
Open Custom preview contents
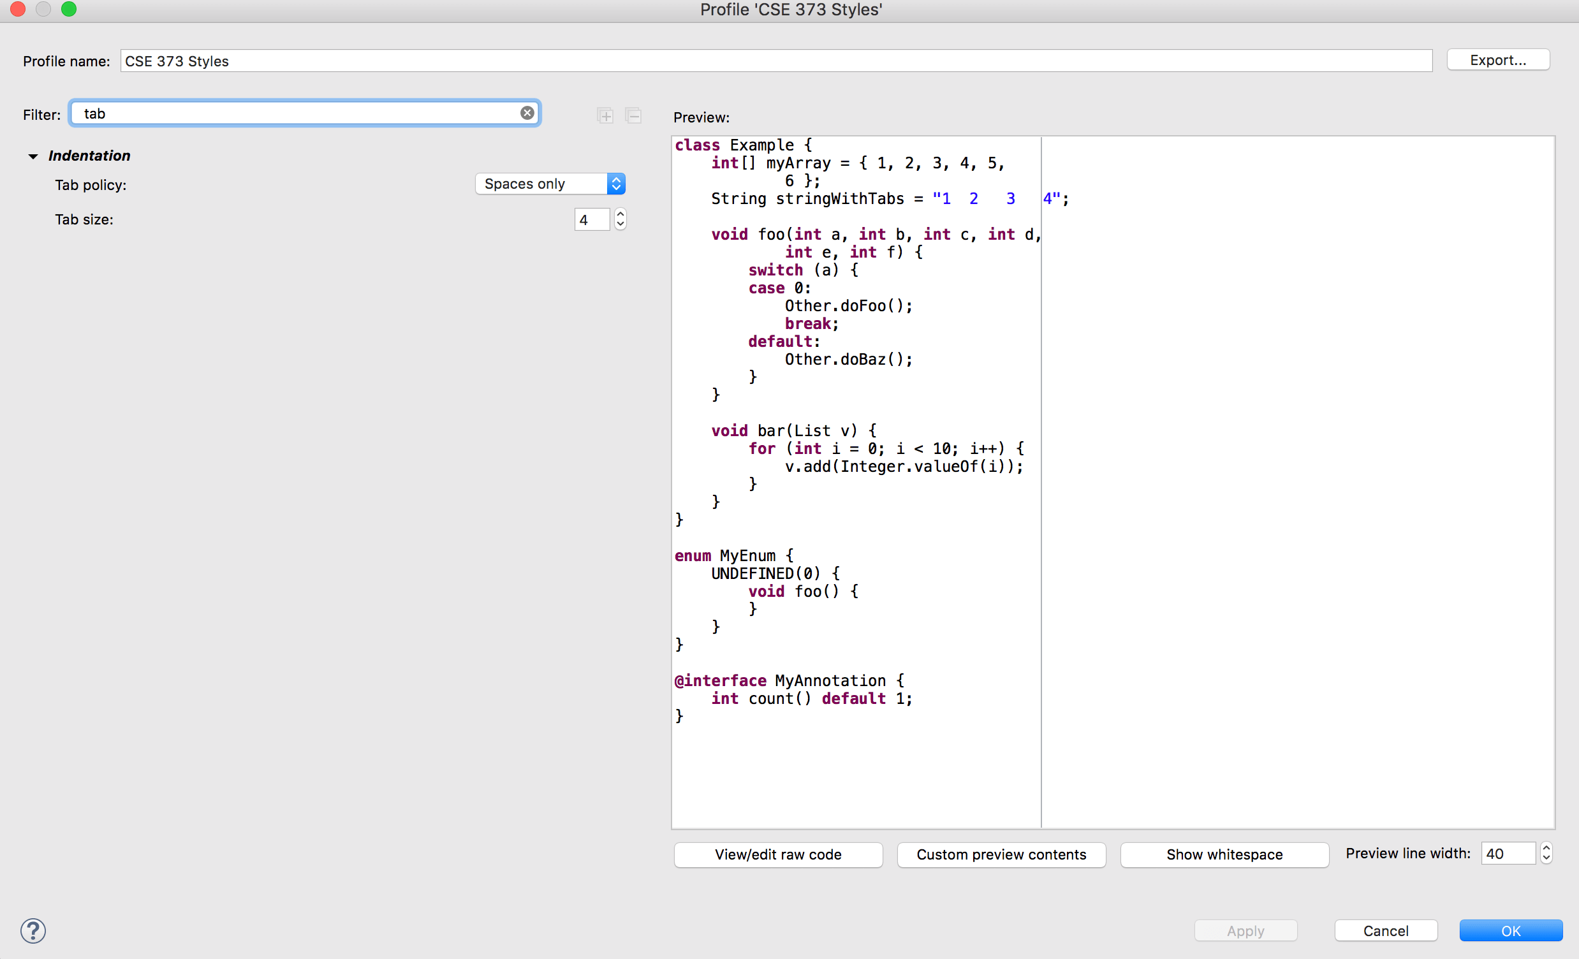click(1001, 854)
